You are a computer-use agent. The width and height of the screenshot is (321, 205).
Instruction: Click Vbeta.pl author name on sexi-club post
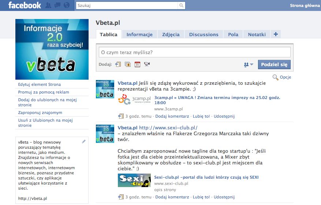coord(127,128)
